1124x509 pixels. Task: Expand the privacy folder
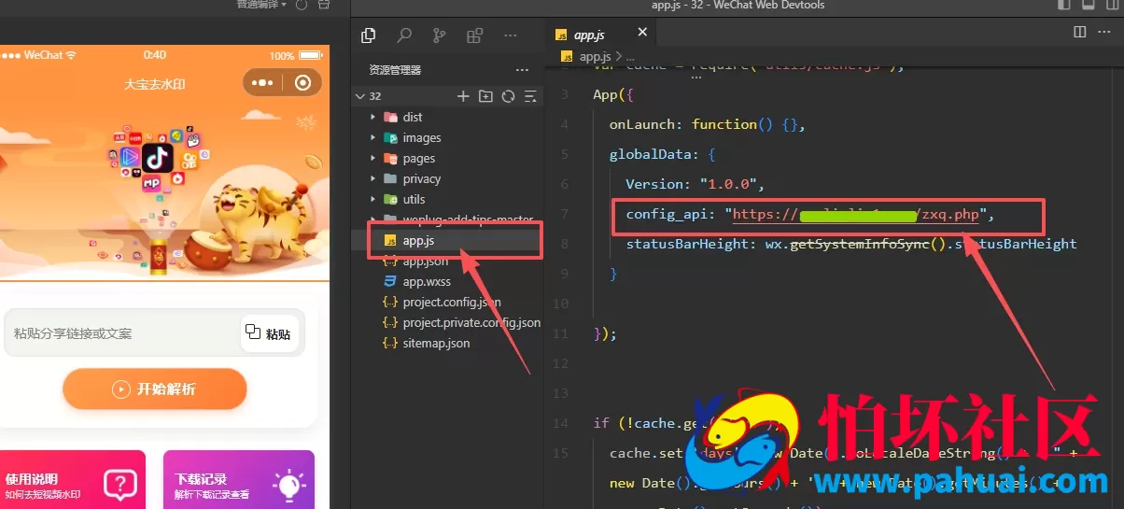click(x=373, y=178)
